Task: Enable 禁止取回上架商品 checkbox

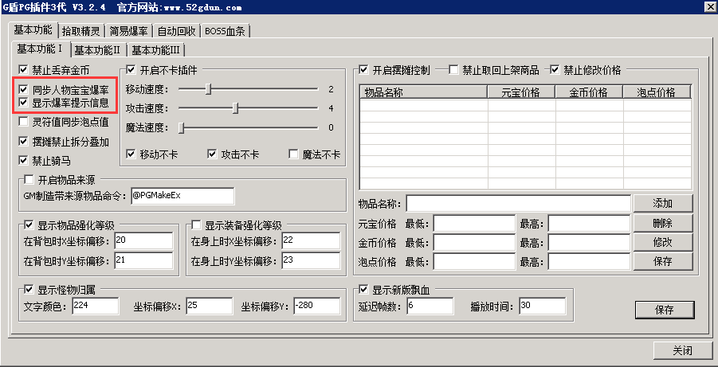Action: (453, 70)
